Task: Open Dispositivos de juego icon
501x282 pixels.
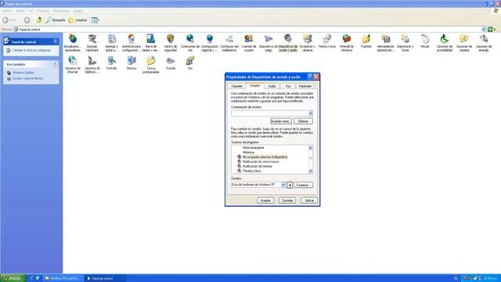Action: point(268,42)
